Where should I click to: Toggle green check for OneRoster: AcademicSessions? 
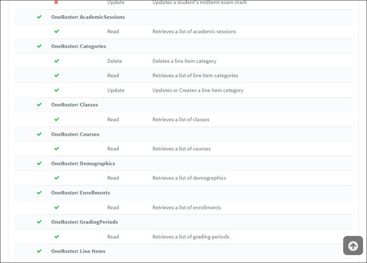click(39, 17)
